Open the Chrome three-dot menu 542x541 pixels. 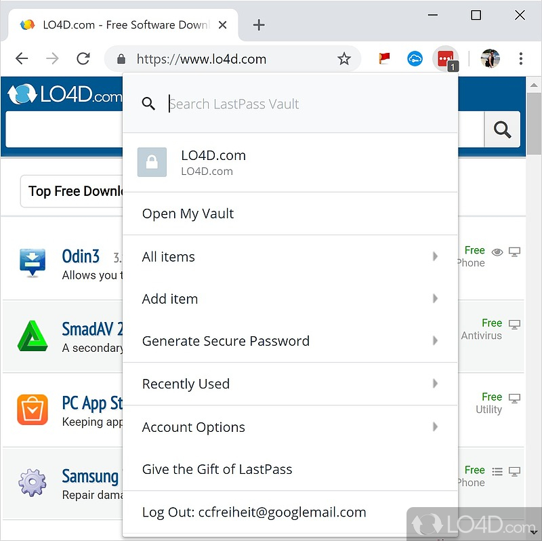pos(520,59)
